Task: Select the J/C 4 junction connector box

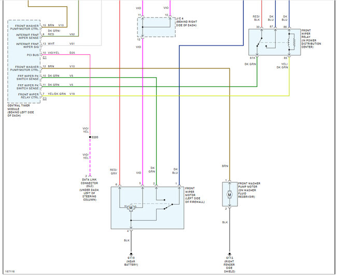Action: (x=156, y=27)
